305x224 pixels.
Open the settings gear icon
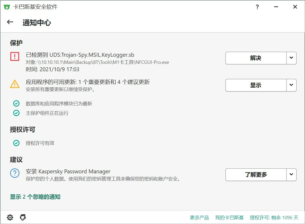tap(10, 217)
